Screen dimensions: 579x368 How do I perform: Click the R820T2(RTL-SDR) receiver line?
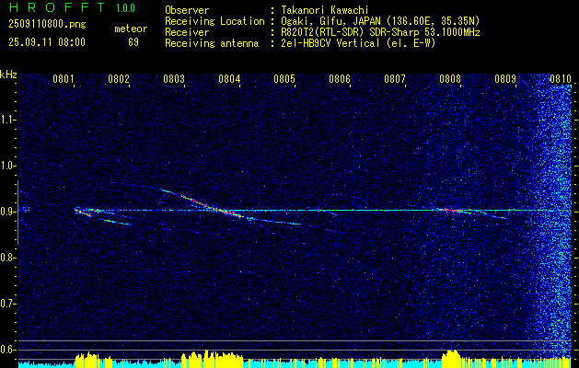tap(380, 32)
